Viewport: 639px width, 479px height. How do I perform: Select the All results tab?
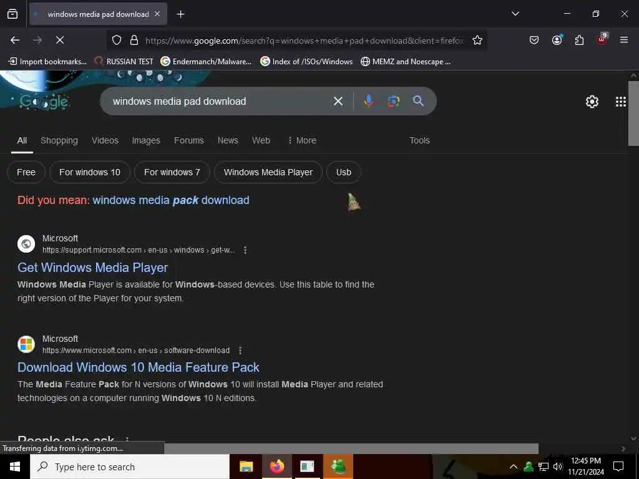click(22, 140)
